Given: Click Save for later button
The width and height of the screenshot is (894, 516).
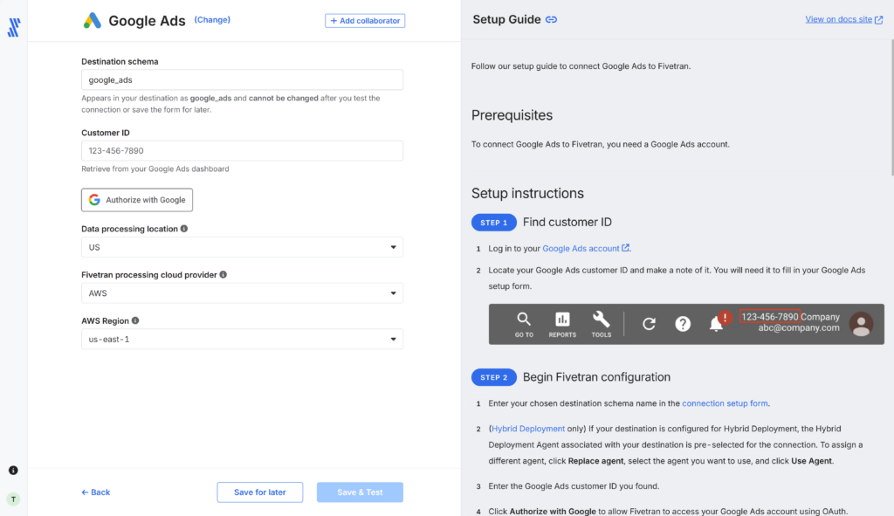Looking at the screenshot, I should click(260, 492).
